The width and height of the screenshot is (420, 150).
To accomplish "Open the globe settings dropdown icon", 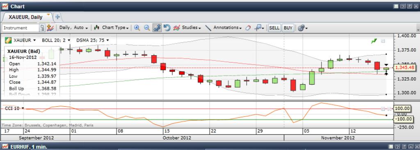I will pyautogui.click(x=303, y=28).
